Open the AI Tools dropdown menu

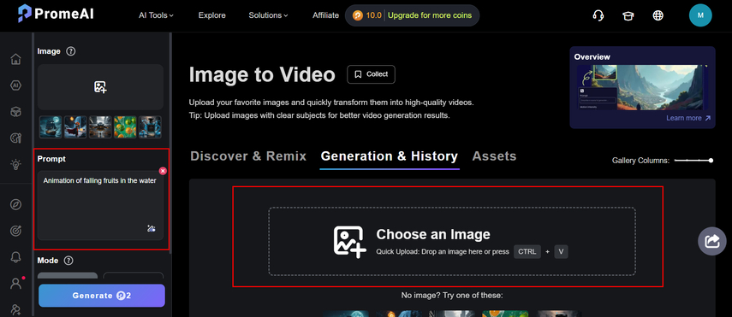click(x=156, y=15)
